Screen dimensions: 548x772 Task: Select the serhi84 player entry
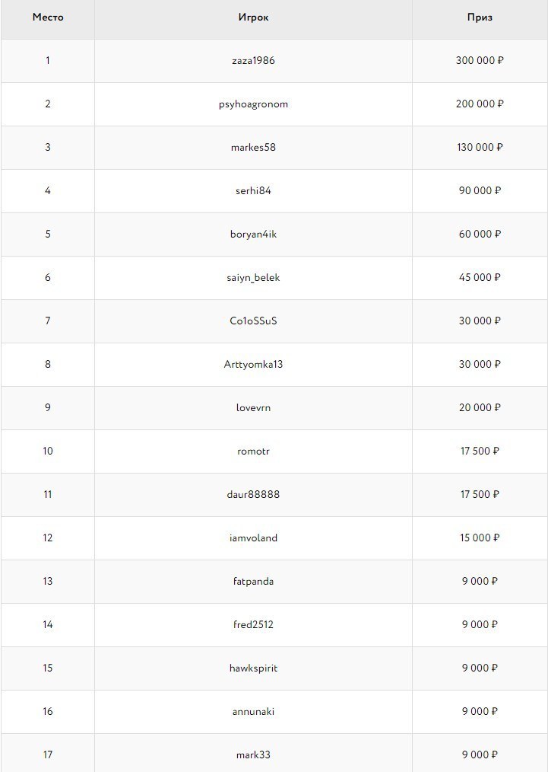pyautogui.click(x=253, y=190)
